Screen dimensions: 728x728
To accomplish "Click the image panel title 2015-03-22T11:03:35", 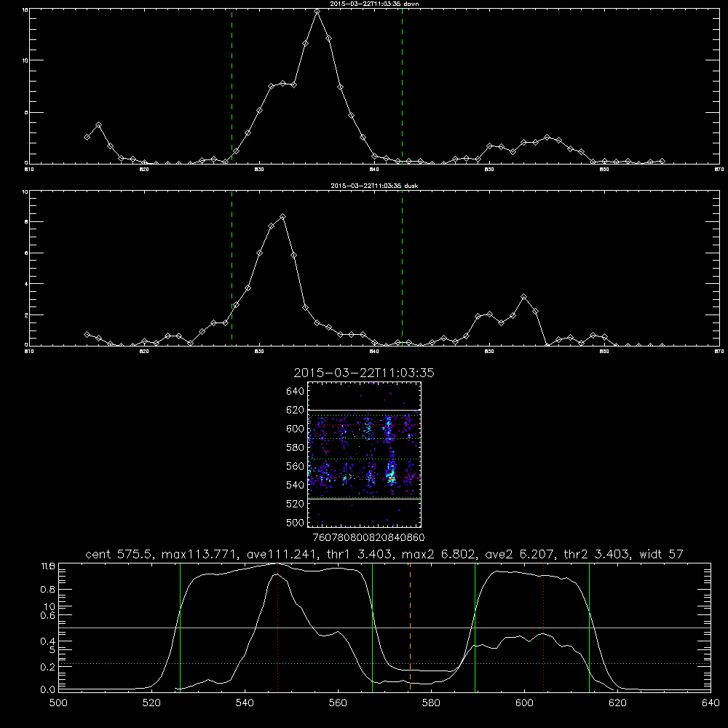I will (x=364, y=373).
